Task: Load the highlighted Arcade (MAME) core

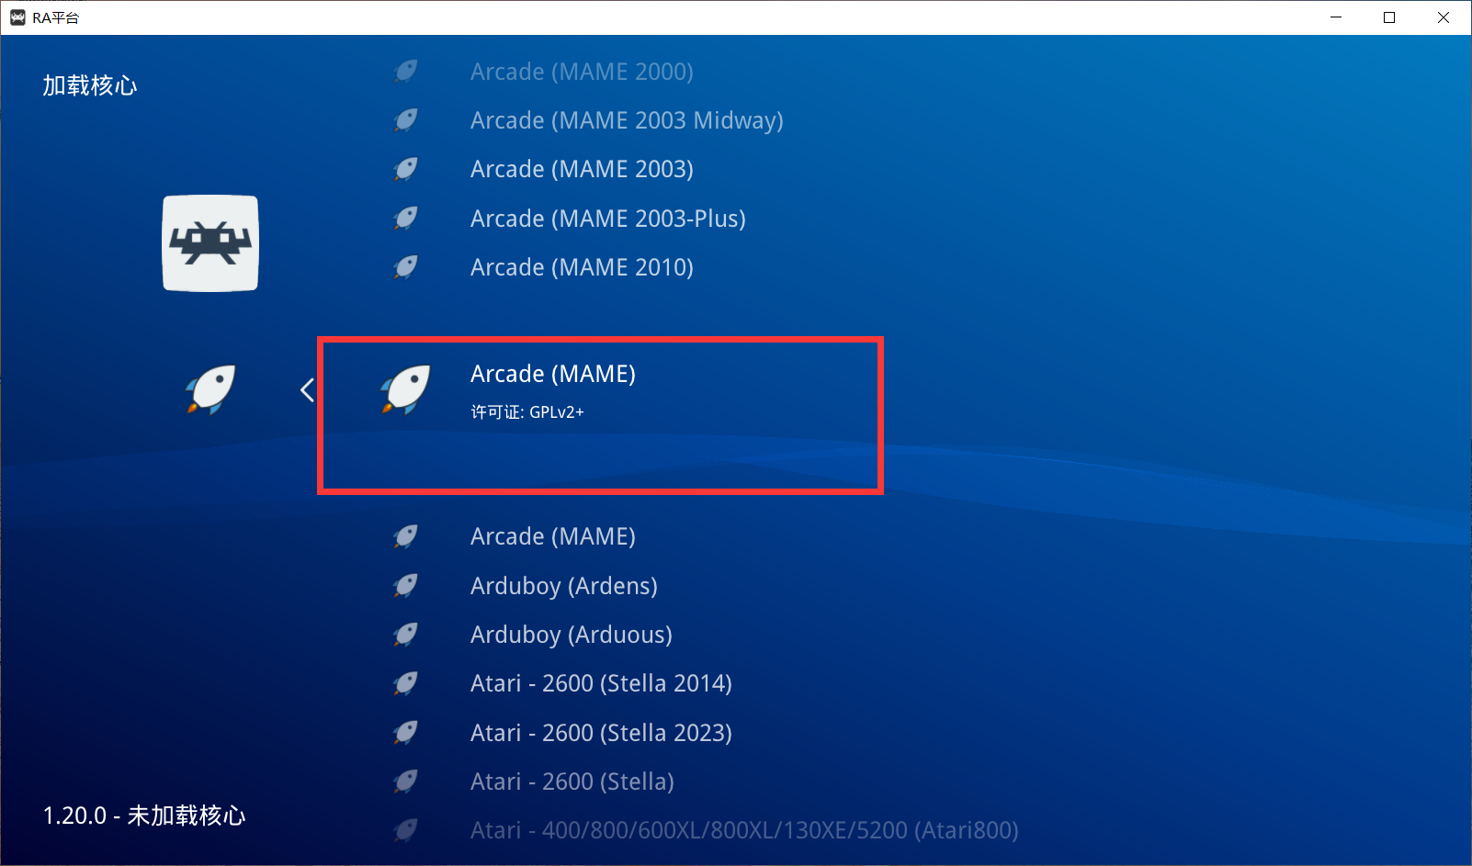Action: pos(553,374)
